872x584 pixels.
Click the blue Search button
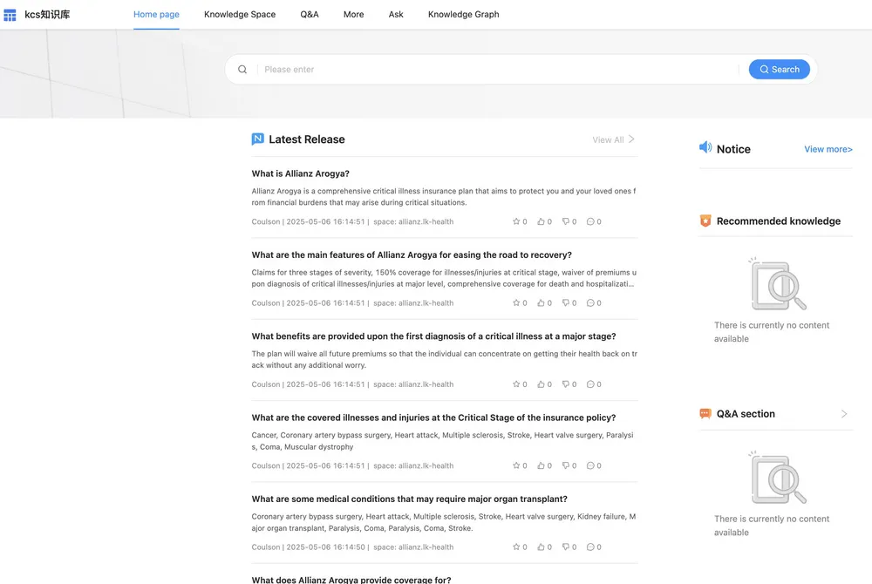tap(779, 70)
